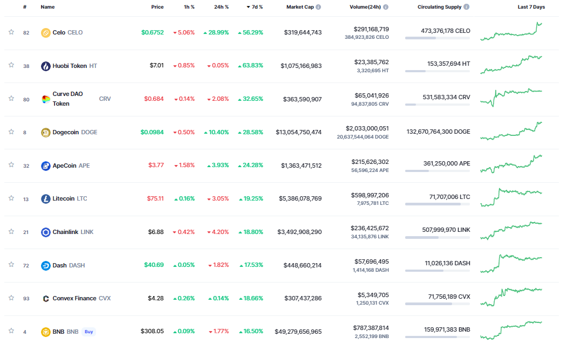Click the Convex Finance supply progress bar
This screenshot has width=567, height=344.
point(438,304)
